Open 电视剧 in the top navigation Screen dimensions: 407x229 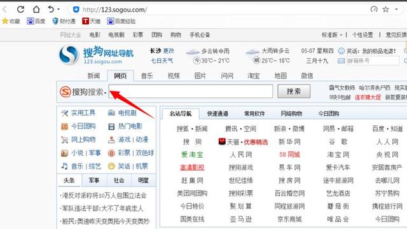(x=116, y=35)
